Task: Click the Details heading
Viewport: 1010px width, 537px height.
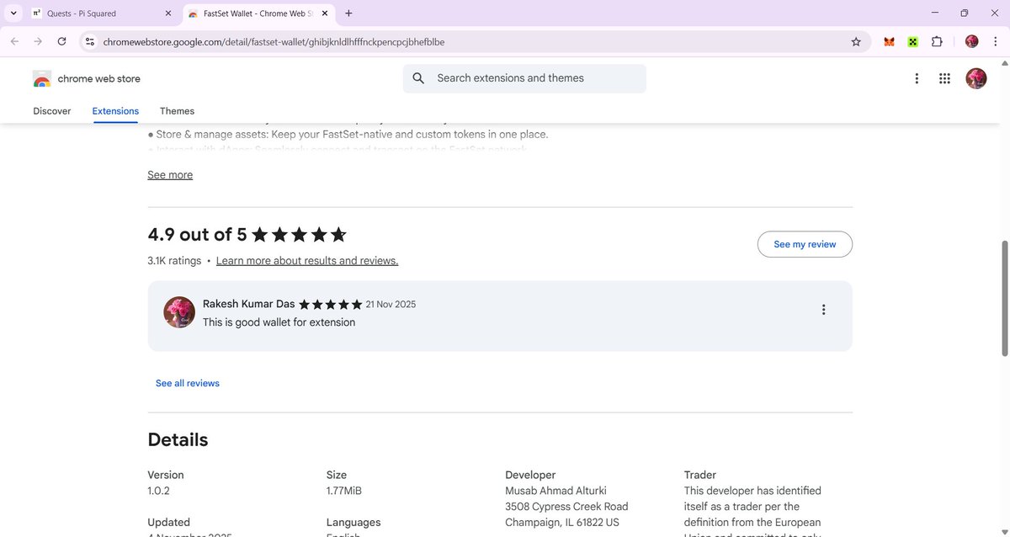Action: tap(178, 439)
